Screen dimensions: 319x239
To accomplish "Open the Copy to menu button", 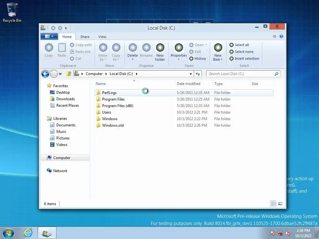I will [x=116, y=52].
